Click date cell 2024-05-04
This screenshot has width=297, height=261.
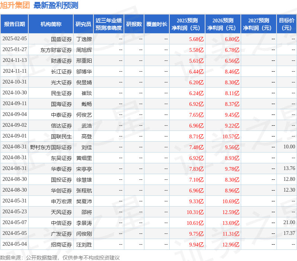(x=15, y=244)
